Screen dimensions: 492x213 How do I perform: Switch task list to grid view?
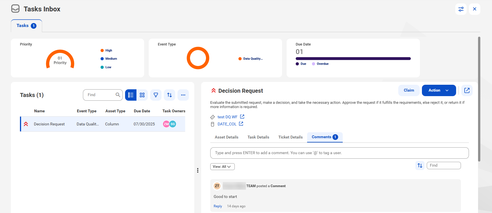(142, 95)
